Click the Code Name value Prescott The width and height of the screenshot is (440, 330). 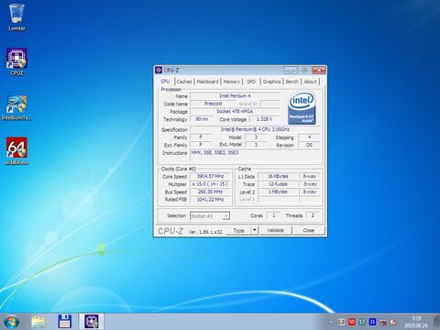213,104
